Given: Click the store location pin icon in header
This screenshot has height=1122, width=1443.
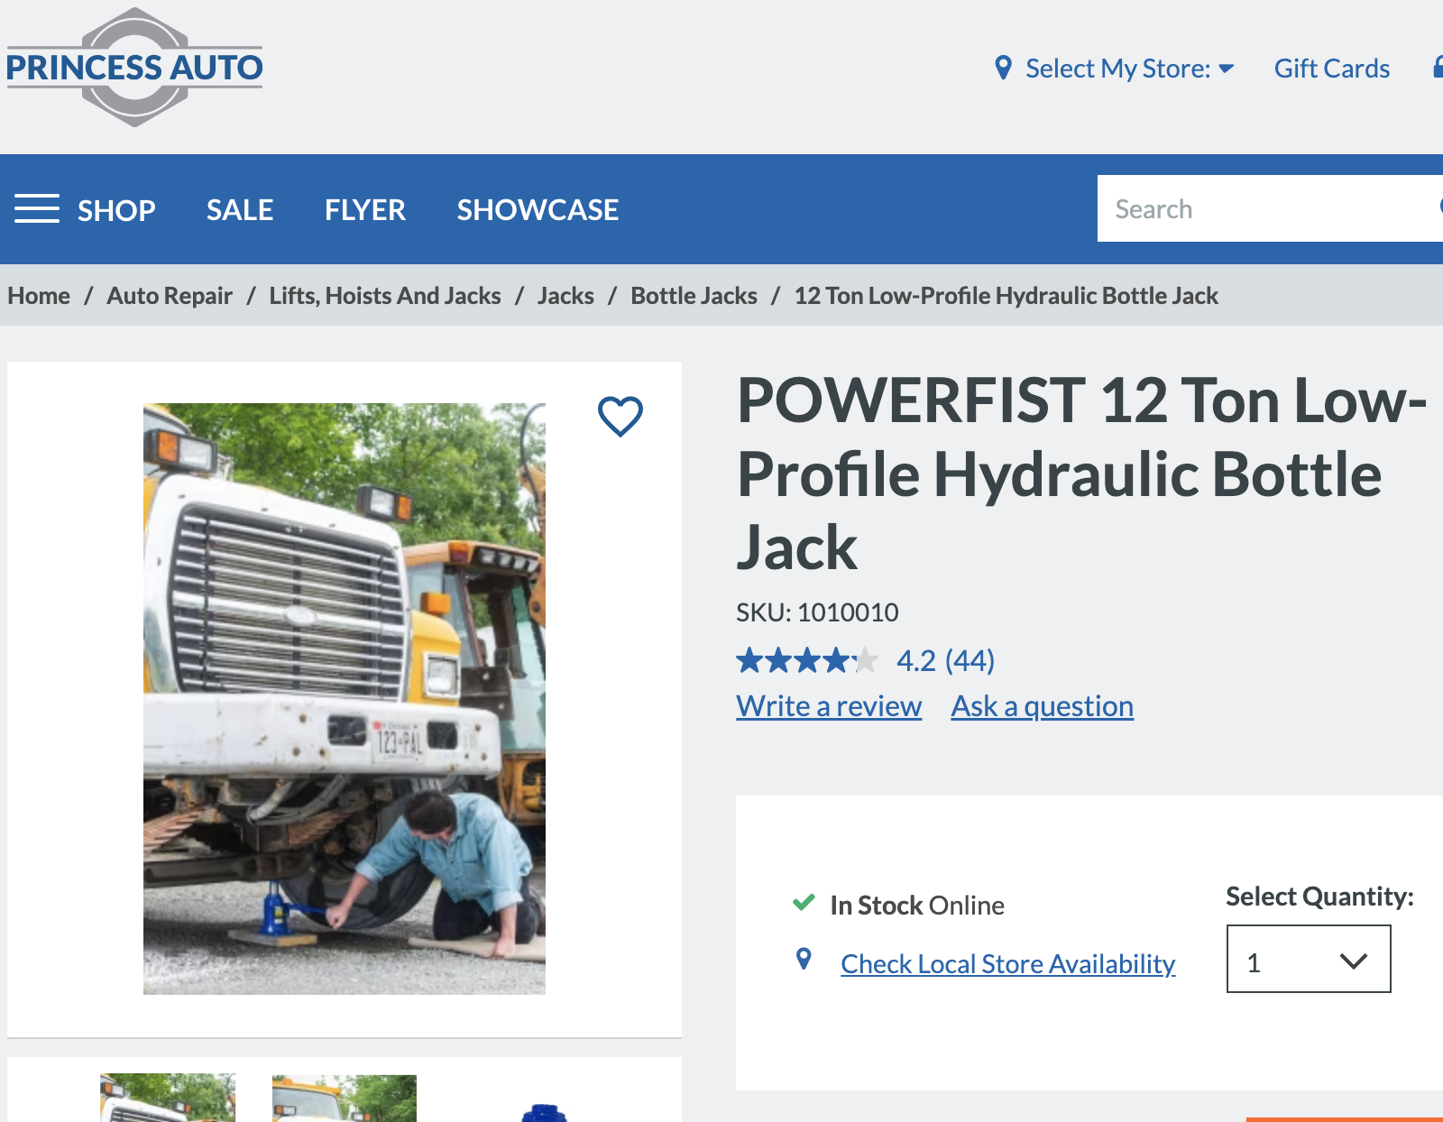Looking at the screenshot, I should click(1003, 68).
